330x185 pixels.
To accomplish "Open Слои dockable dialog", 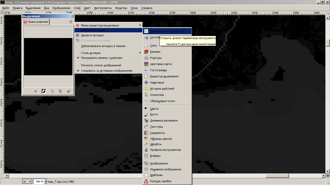I will coord(167,45).
